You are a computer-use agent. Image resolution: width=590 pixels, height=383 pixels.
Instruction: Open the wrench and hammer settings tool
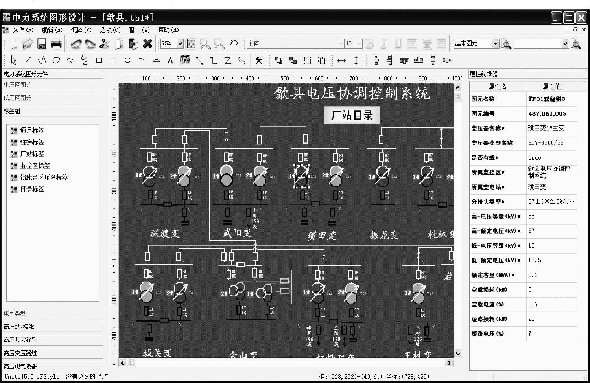(x=258, y=60)
